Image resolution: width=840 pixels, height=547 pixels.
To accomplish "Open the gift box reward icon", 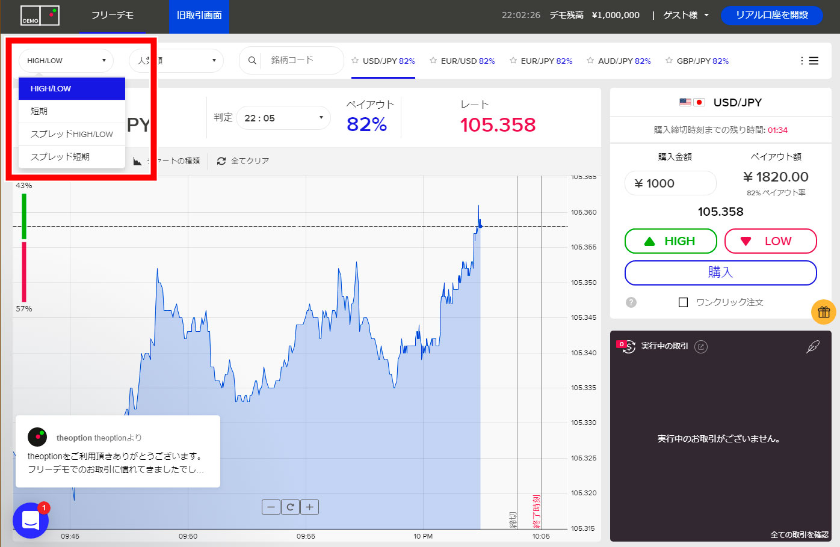I will tap(824, 312).
